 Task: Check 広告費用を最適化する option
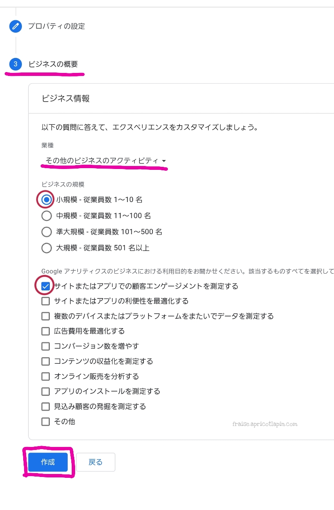[46, 331]
